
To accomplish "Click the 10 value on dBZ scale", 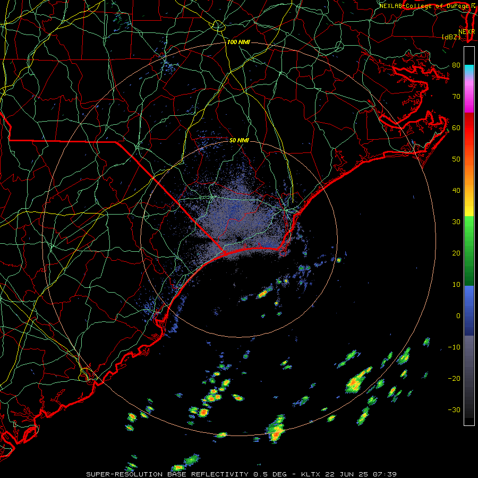I will pos(456,285).
